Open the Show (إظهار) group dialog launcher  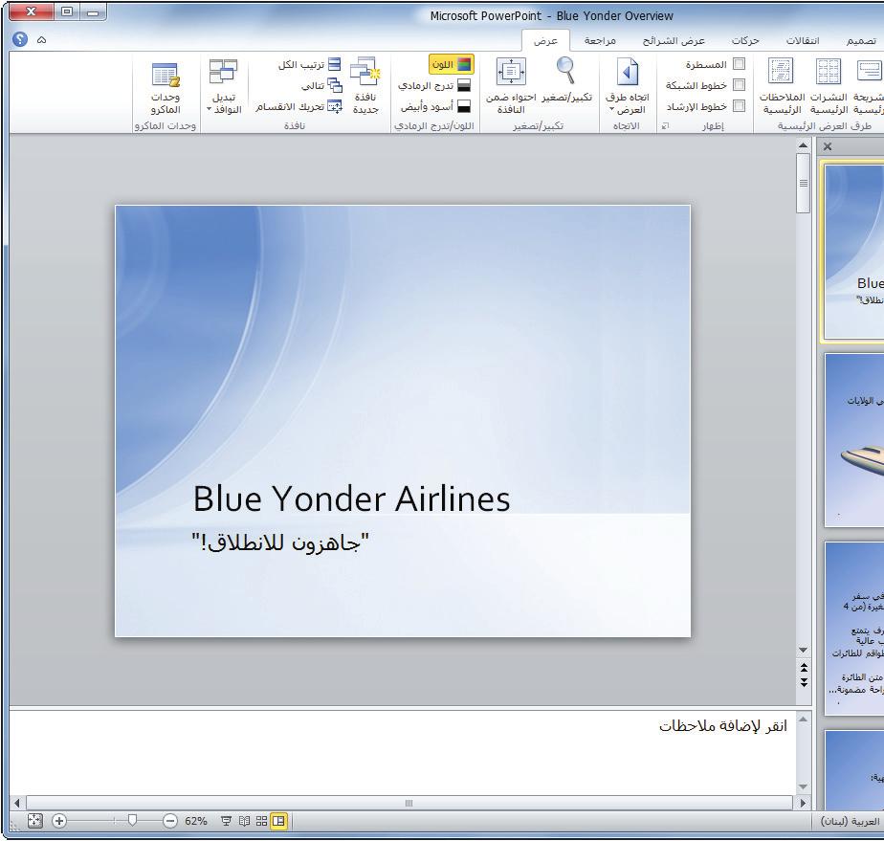pyautogui.click(x=665, y=125)
